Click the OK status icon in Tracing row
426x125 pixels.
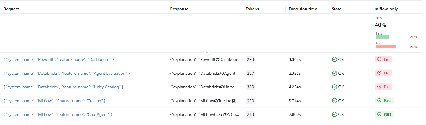(335, 101)
